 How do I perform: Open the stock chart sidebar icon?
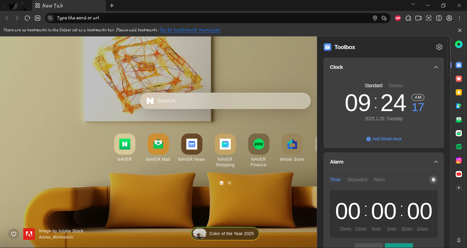click(x=459, y=133)
